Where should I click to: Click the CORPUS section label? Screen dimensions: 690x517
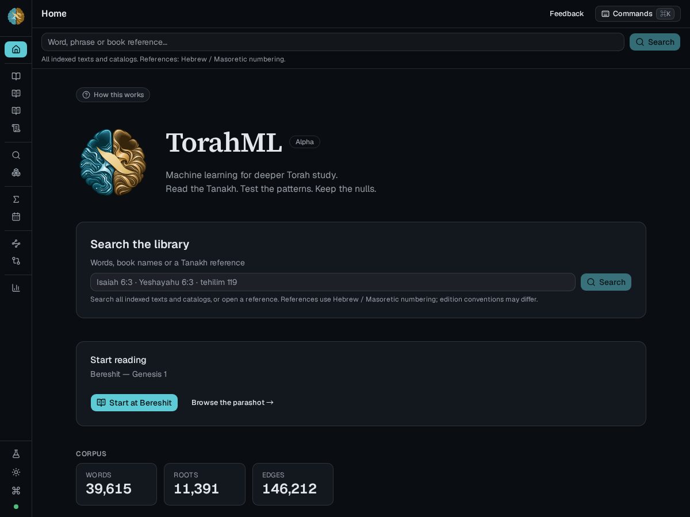point(91,454)
